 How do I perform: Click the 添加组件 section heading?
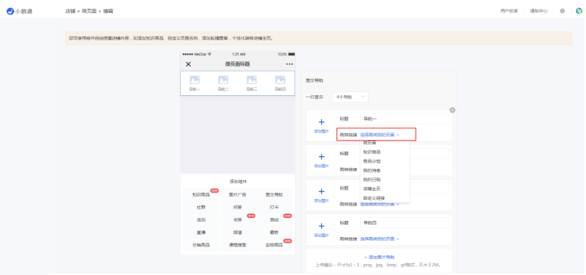[x=238, y=181]
